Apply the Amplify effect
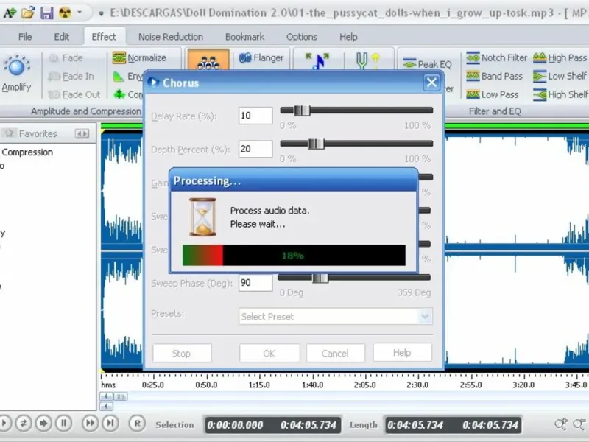Viewport: 589px width, 442px height. pyautogui.click(x=16, y=74)
